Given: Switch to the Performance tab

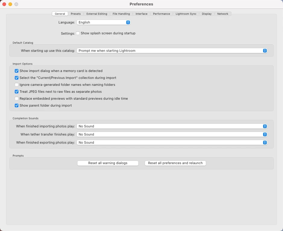Looking at the screenshot, I should tap(161, 14).
